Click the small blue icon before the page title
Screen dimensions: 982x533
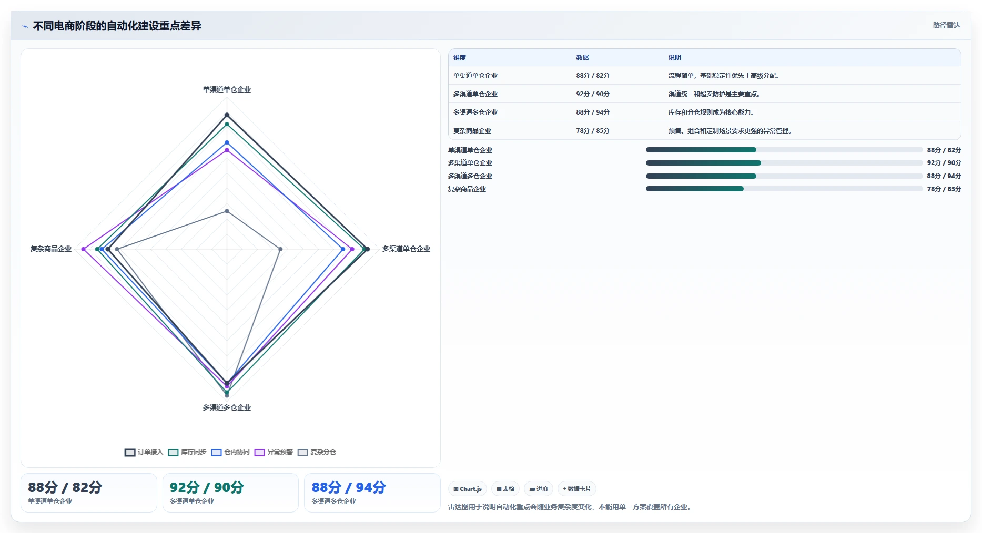pos(25,26)
